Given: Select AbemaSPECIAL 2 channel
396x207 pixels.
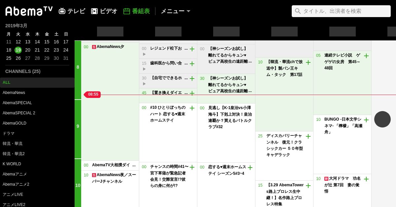Looking at the screenshot, I should pyautogui.click(x=37, y=113).
